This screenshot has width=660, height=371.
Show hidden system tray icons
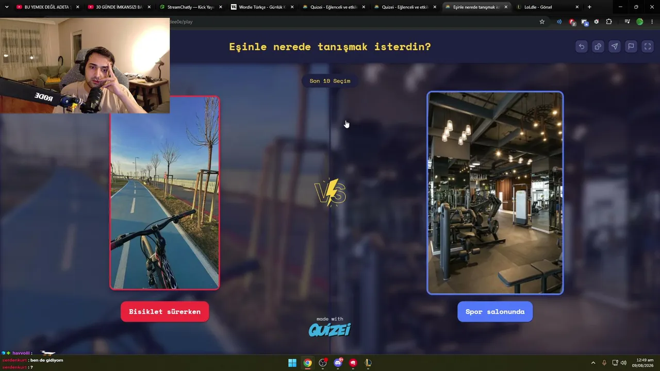(x=593, y=363)
